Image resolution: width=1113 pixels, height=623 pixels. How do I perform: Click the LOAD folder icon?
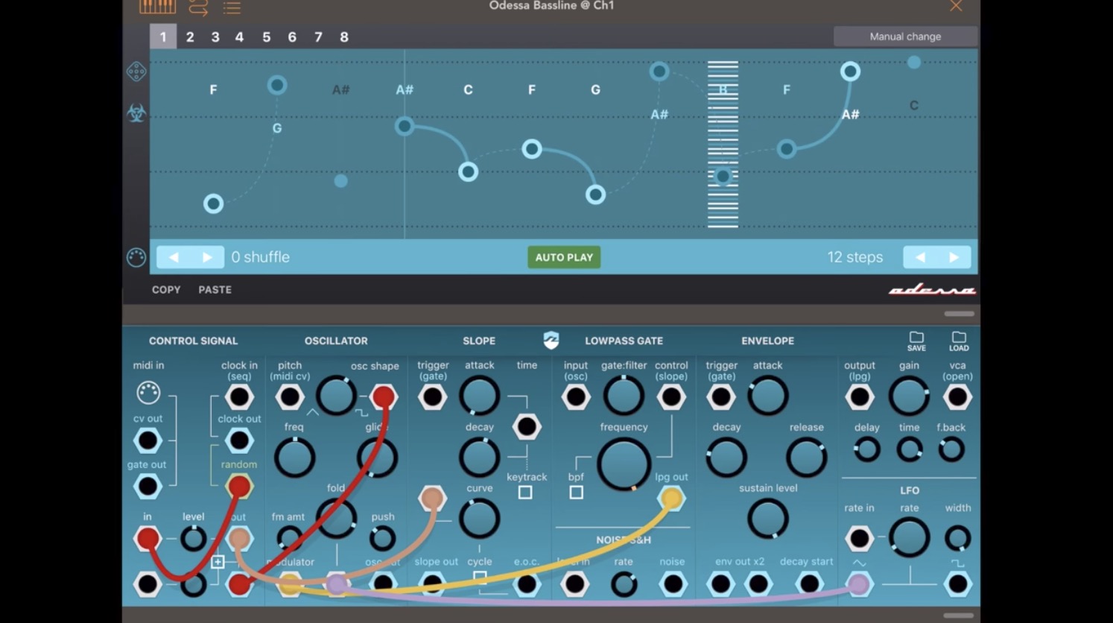[959, 341]
